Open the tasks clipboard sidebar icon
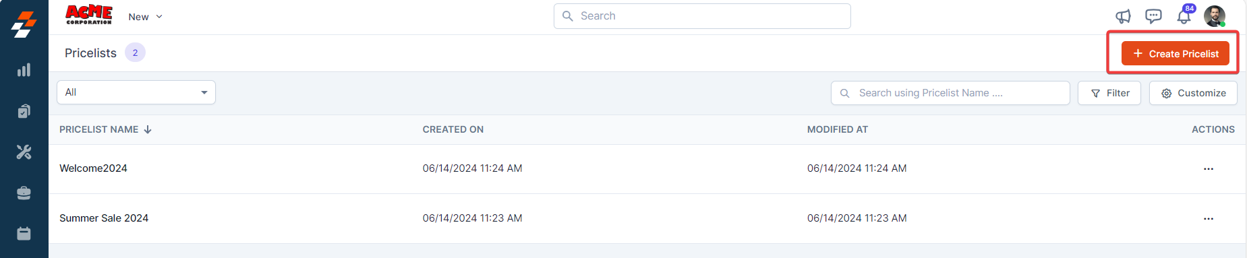Viewport: 1247px width, 258px height. tap(24, 111)
